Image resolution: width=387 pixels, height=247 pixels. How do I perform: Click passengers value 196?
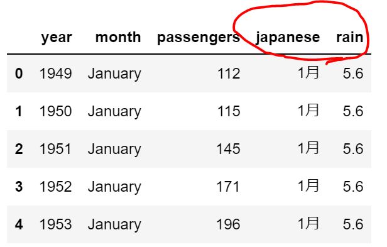(228, 224)
